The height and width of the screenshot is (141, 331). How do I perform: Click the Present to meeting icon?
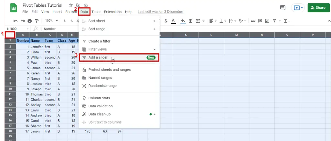(297, 8)
